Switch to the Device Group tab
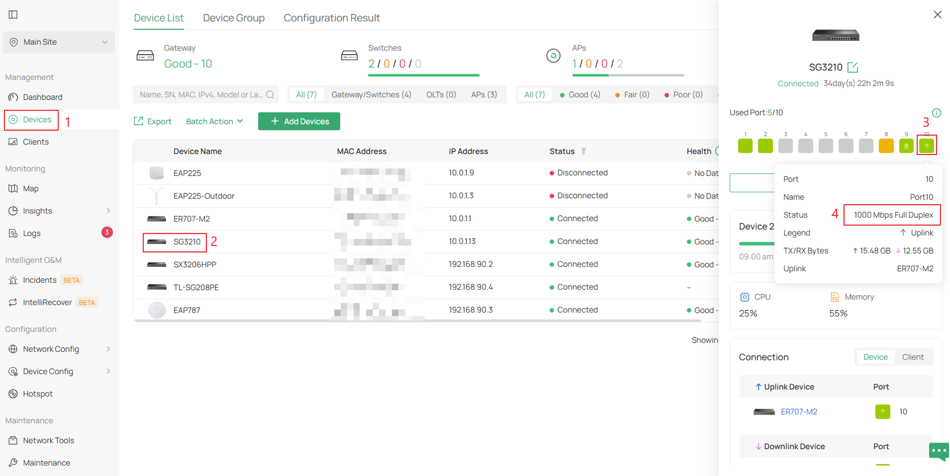The width and height of the screenshot is (950, 476). pyautogui.click(x=234, y=18)
